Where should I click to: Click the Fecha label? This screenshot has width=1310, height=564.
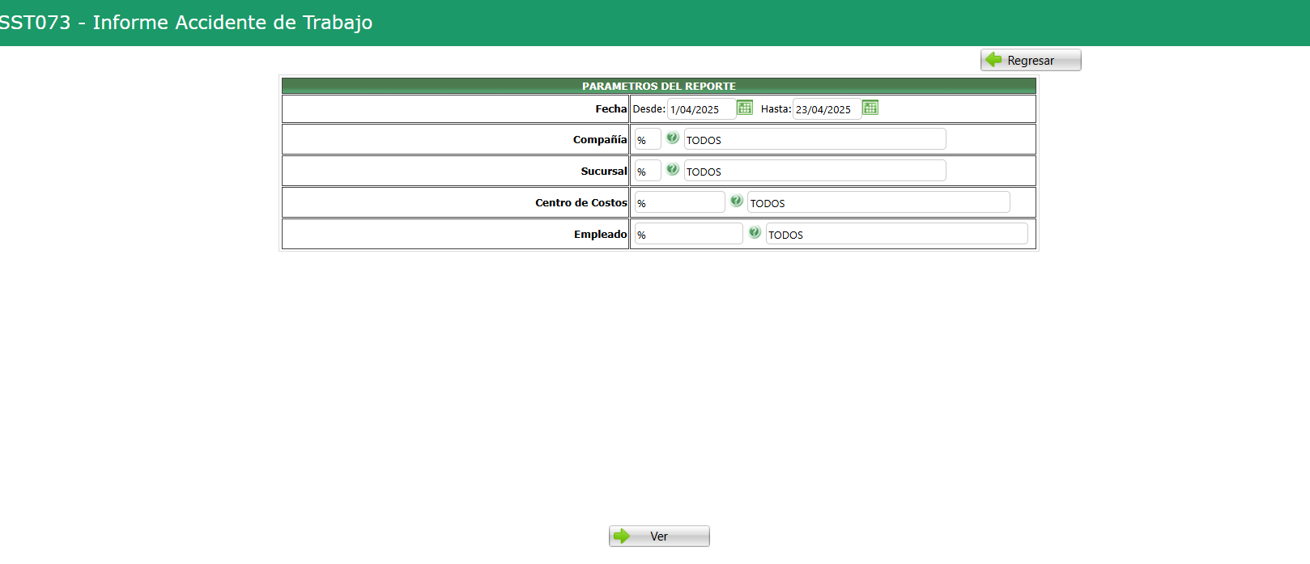(x=611, y=109)
